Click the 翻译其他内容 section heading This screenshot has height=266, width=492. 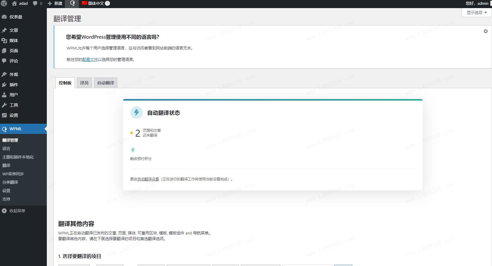[x=76, y=224]
